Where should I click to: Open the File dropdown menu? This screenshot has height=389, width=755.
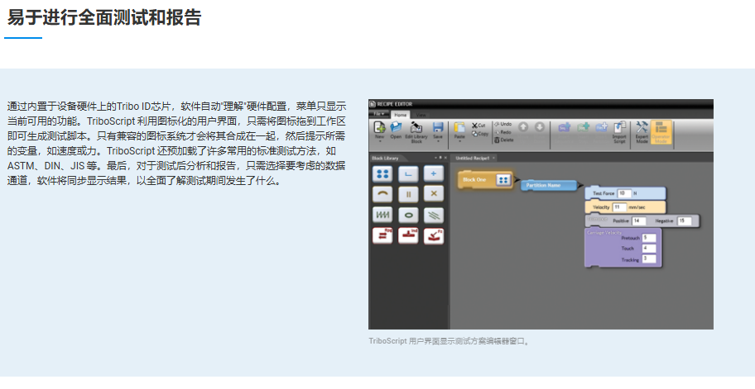(379, 114)
